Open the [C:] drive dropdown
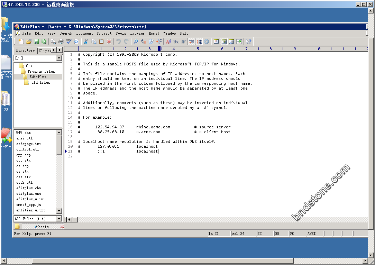This screenshot has height=265, width=375. coord(59,58)
